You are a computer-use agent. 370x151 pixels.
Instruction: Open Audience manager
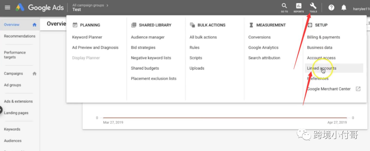pos(148,37)
